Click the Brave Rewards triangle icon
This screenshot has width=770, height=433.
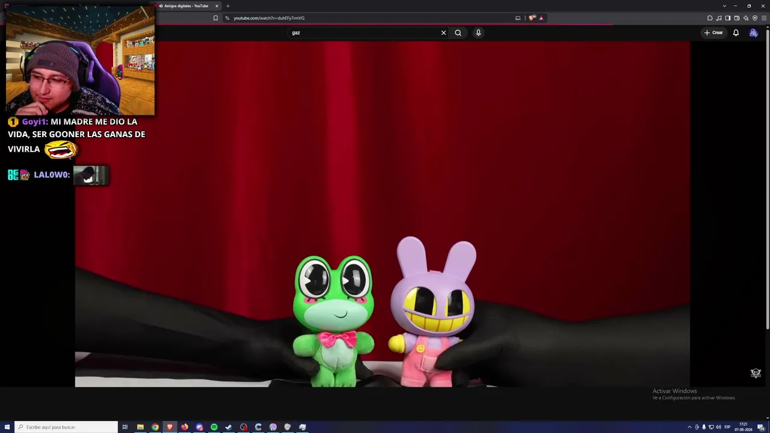[x=541, y=18]
